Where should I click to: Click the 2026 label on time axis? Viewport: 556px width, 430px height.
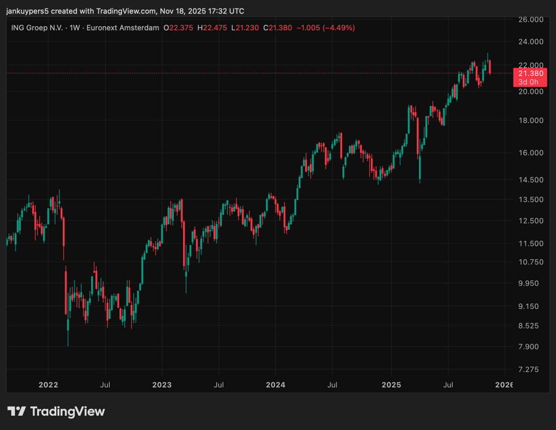pyautogui.click(x=504, y=385)
